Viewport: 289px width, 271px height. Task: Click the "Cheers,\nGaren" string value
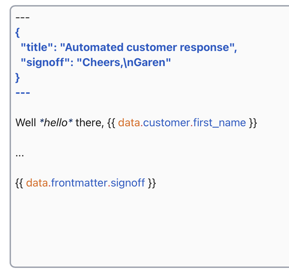click(124, 62)
